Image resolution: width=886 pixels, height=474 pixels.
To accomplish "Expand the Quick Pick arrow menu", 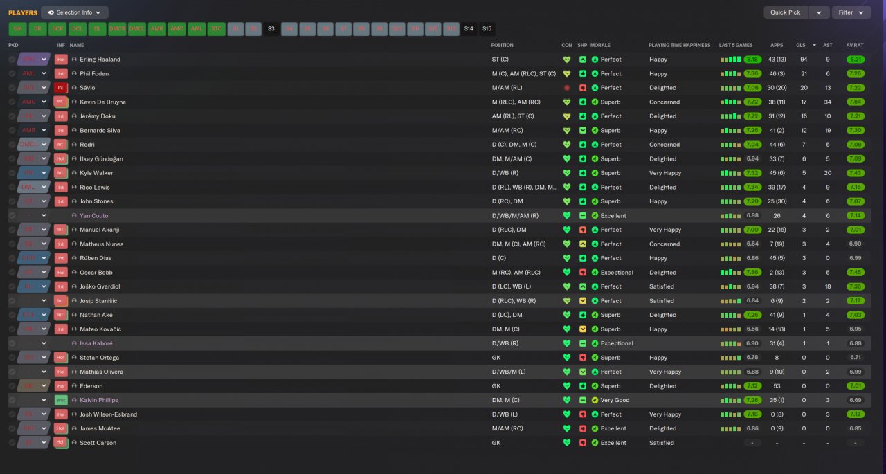I will click(819, 12).
